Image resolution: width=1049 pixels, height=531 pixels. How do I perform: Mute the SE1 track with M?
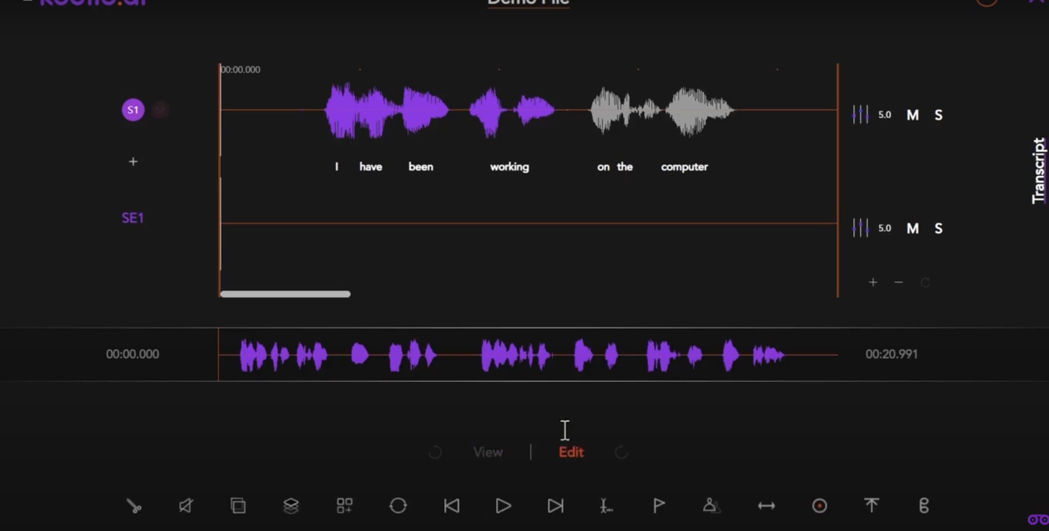(913, 229)
